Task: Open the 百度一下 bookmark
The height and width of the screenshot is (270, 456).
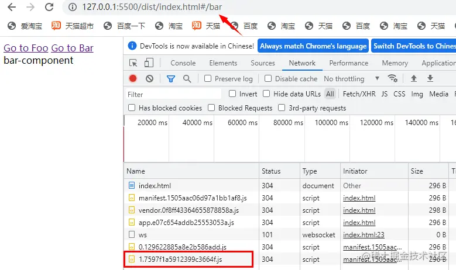Action: [124, 26]
